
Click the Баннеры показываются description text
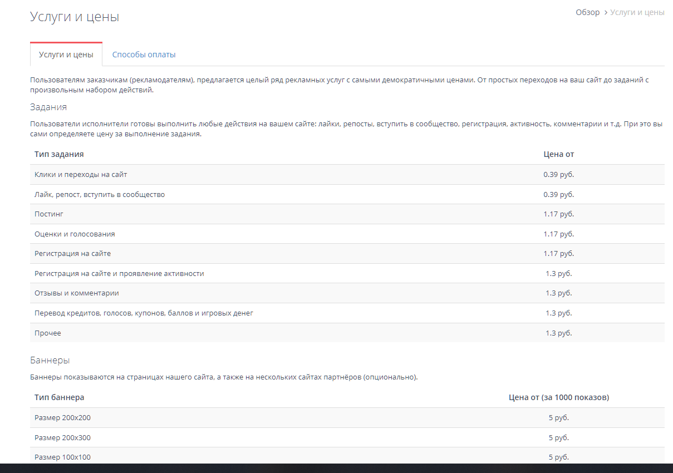pyautogui.click(x=224, y=377)
